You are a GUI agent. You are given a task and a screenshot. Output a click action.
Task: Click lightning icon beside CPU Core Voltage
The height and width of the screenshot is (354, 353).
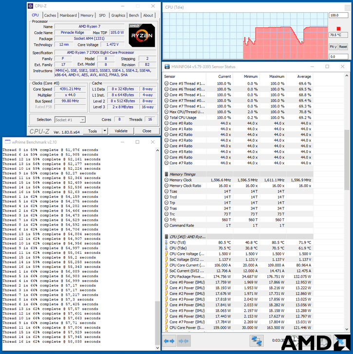click(167, 254)
